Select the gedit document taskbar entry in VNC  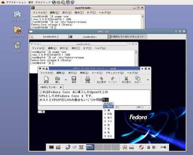pyautogui.click(x=127, y=37)
